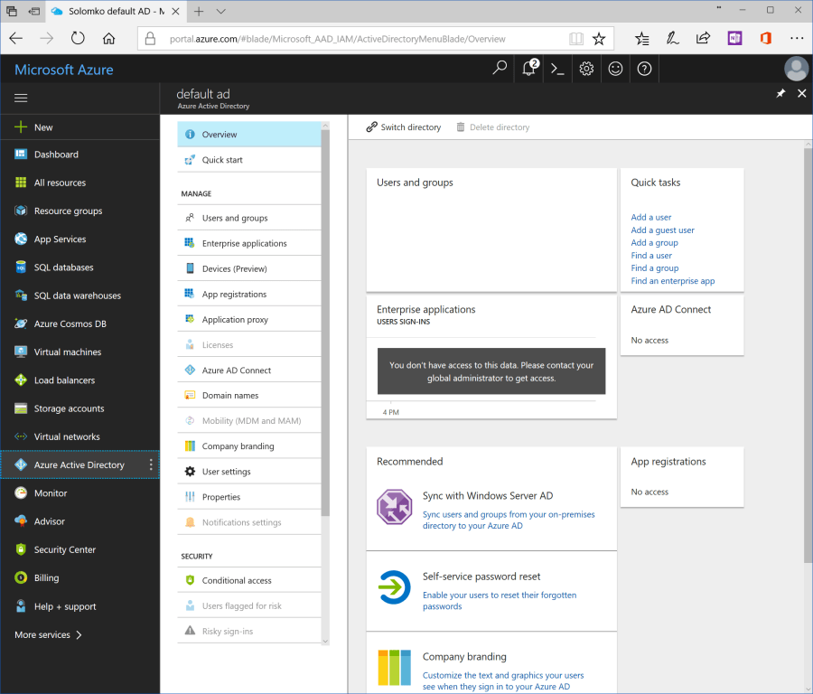Click Azure Active Directory's three-dot handle
This screenshot has height=694, width=813.
151,464
